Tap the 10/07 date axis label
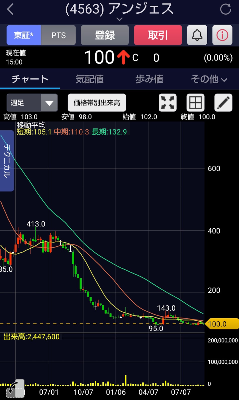239x400 pixels. pyautogui.click(x=83, y=392)
